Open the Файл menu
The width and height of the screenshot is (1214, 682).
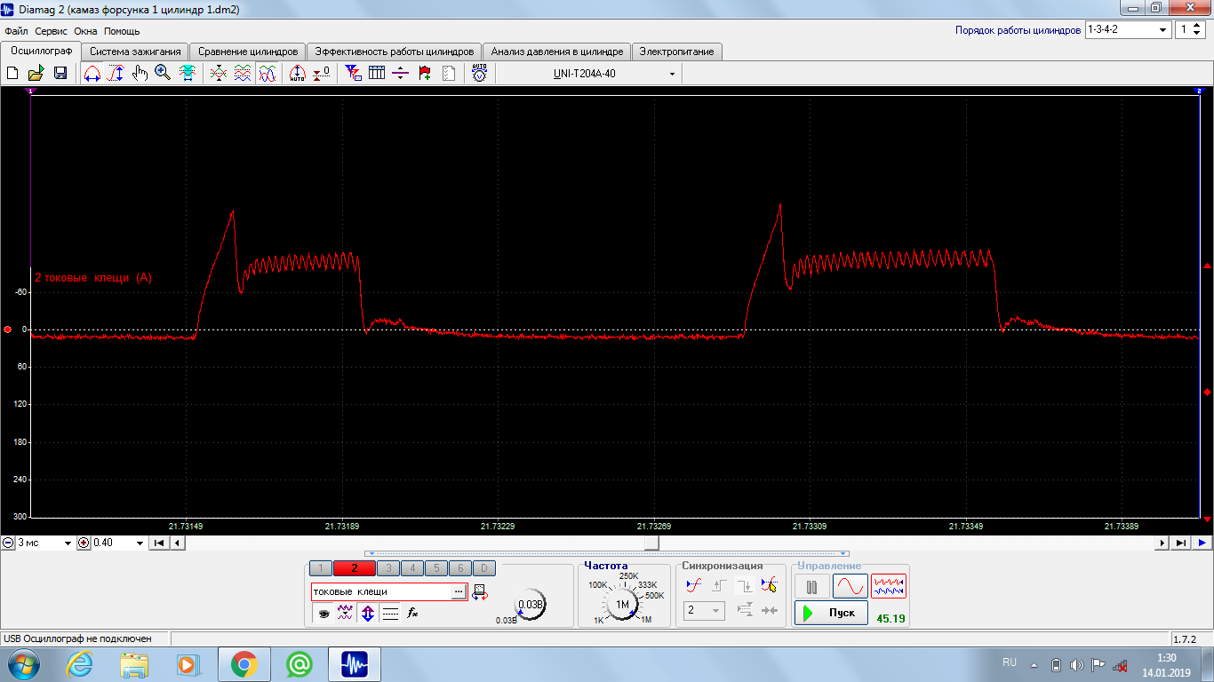16,30
